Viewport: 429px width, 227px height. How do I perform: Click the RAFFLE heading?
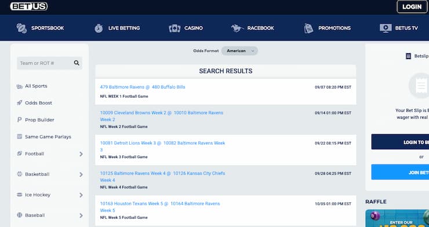pos(376,202)
